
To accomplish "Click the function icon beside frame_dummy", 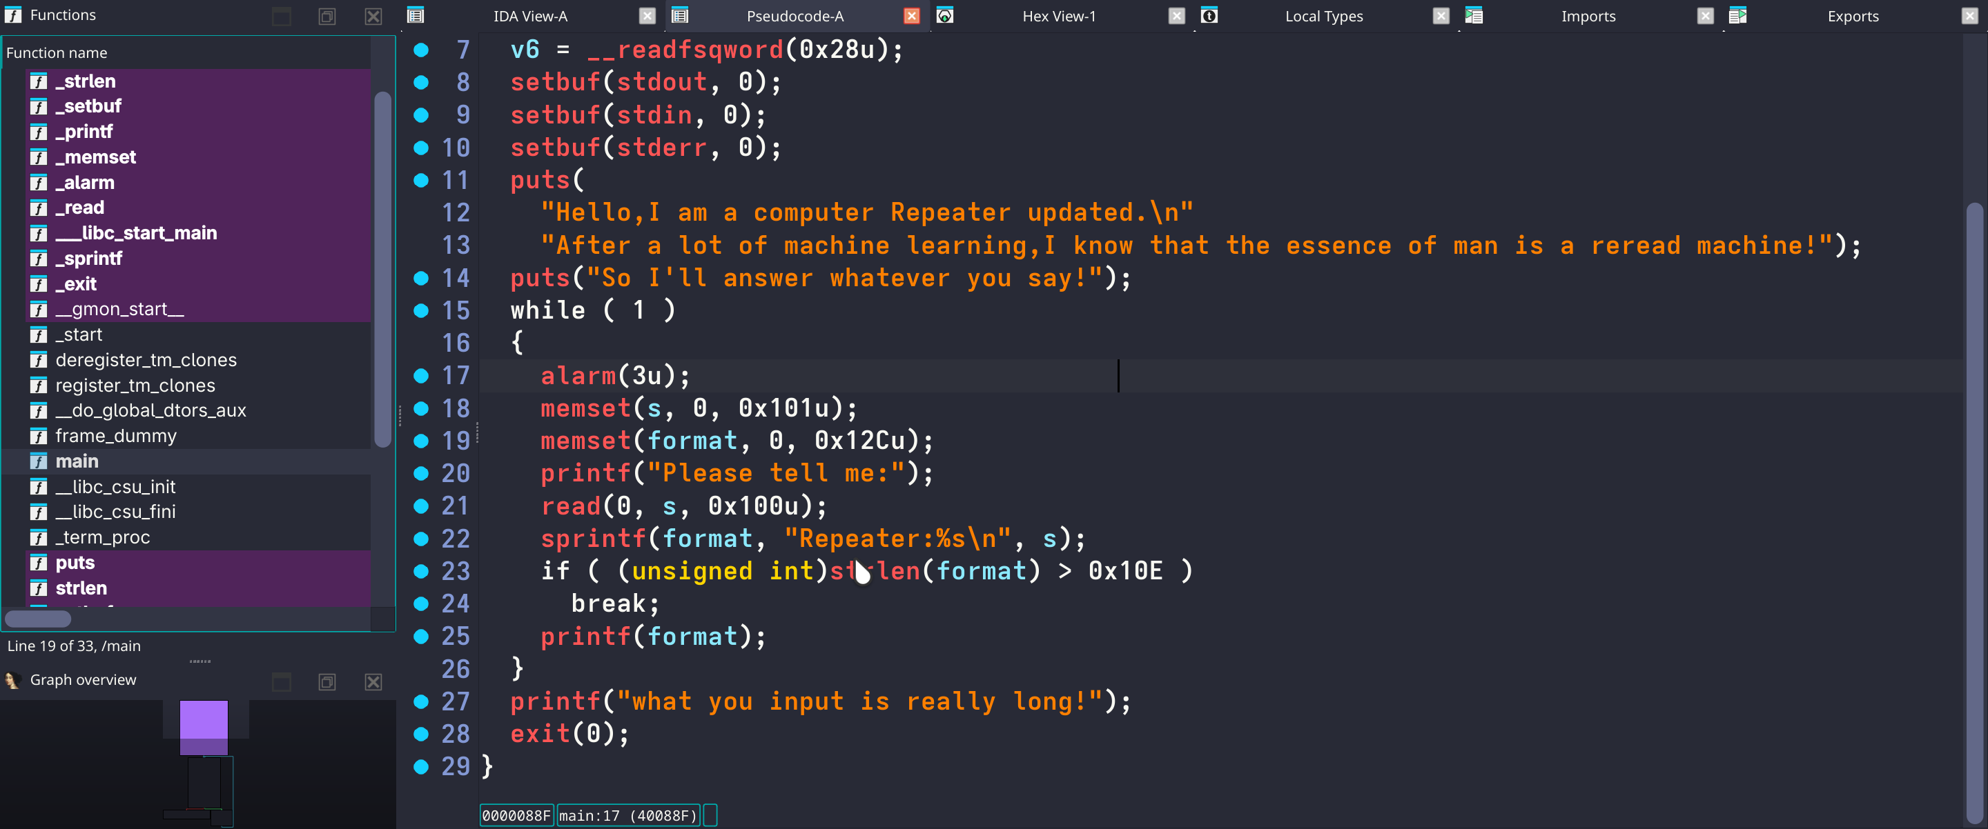I will (39, 436).
